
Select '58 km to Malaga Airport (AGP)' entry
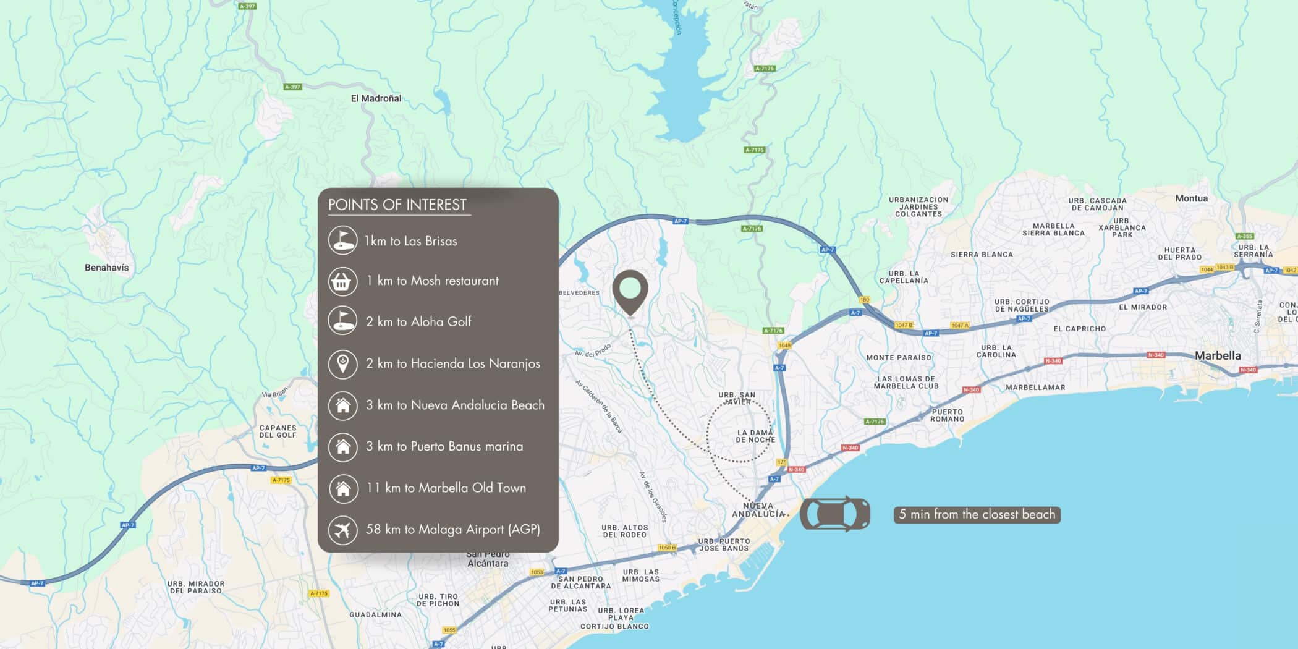pos(452,530)
